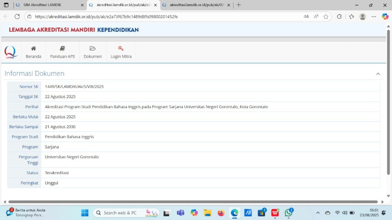Show hidden system tray icons
This screenshot has height=220, width=392.
click(318, 213)
